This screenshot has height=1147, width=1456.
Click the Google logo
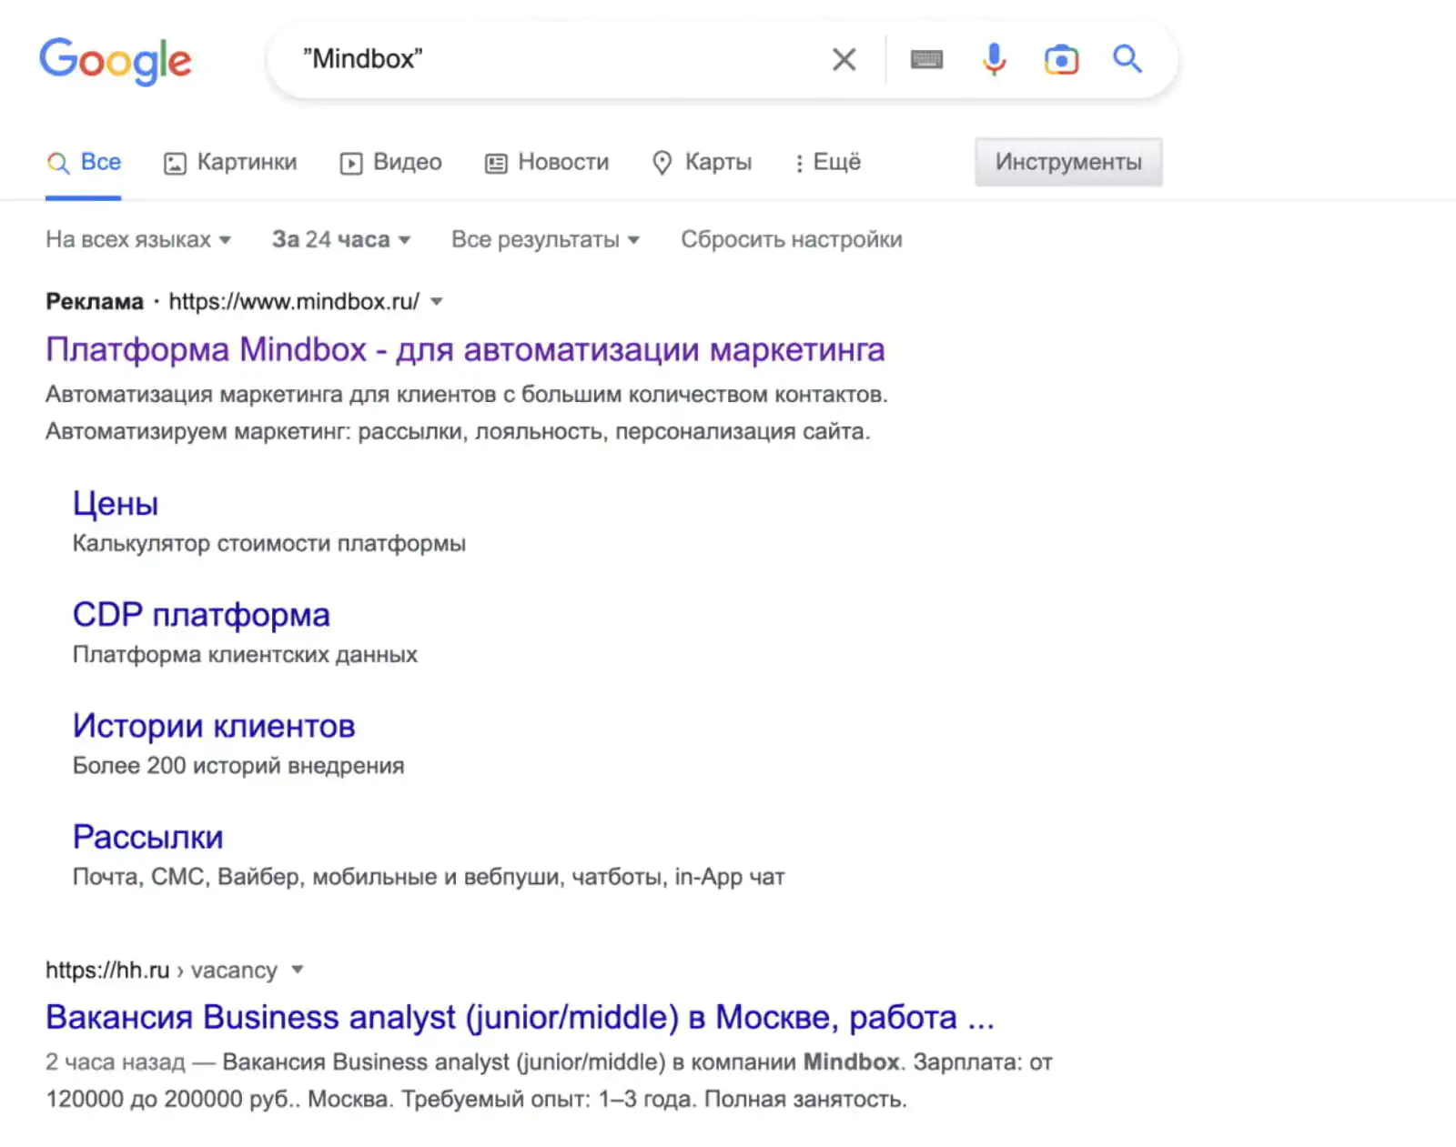pyautogui.click(x=116, y=61)
